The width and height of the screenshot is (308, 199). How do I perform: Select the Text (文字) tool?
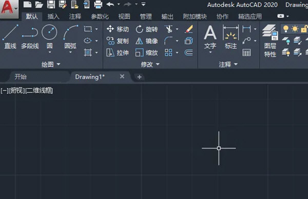pos(210,37)
